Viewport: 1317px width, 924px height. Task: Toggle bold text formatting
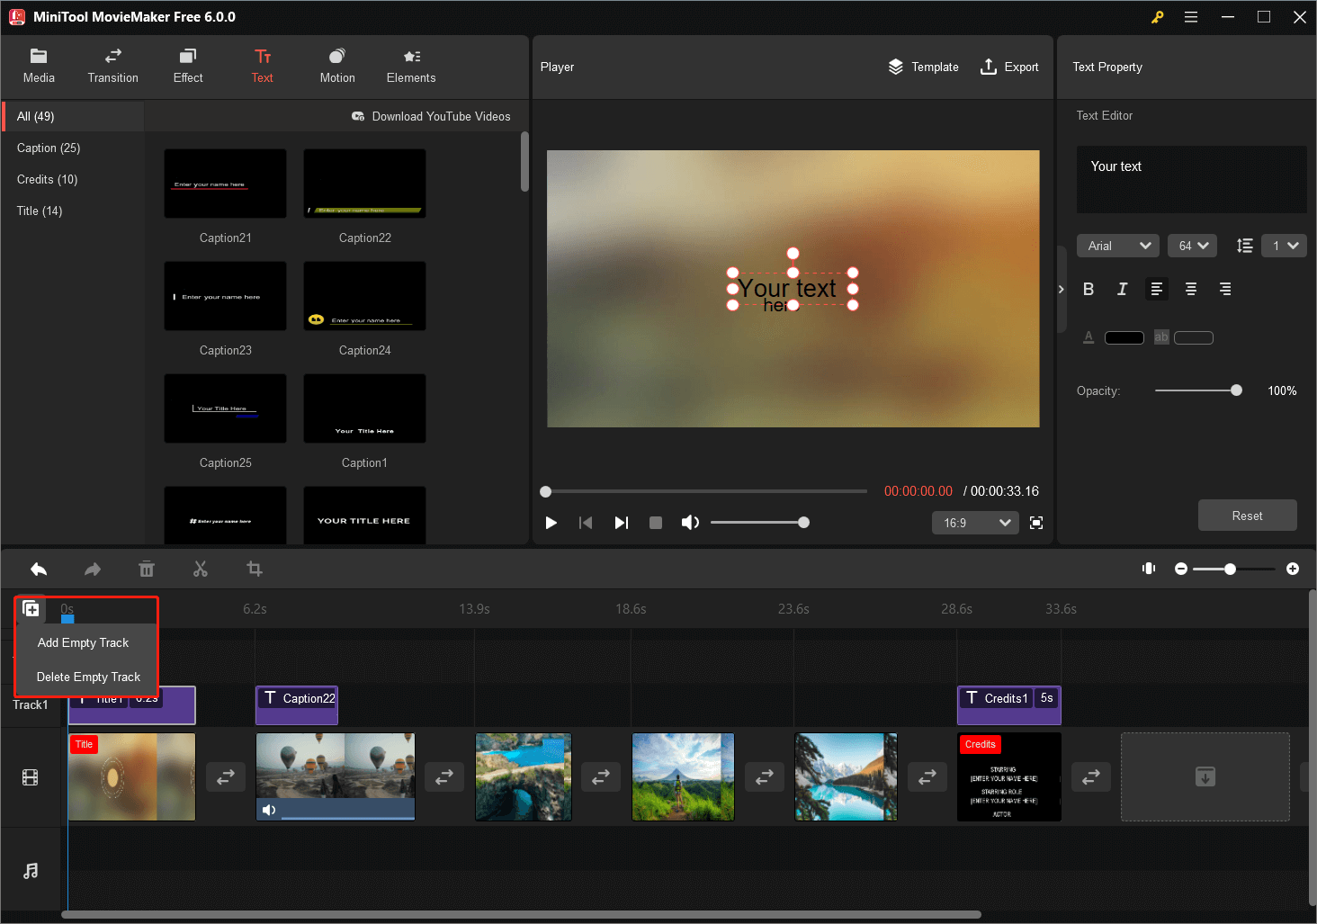[x=1089, y=289]
